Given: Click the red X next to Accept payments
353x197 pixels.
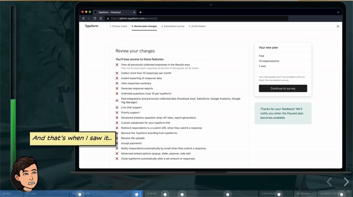Looking at the screenshot, I should point(117,143).
